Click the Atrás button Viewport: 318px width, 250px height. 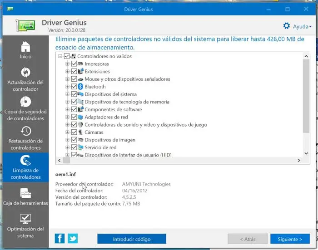coord(248,239)
